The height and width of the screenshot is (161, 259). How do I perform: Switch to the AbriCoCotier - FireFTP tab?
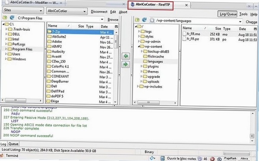(x=153, y=4)
